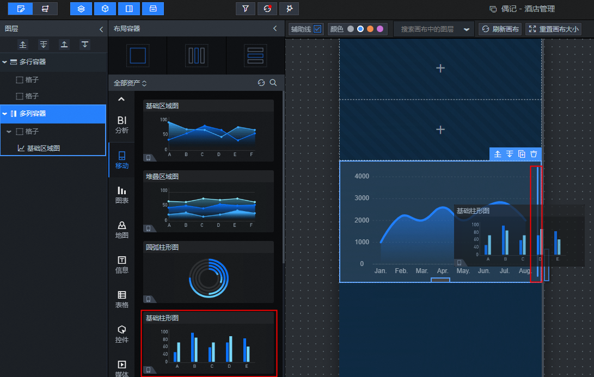Open the 移动 category
Screen dimensions: 594x377
[x=121, y=160]
